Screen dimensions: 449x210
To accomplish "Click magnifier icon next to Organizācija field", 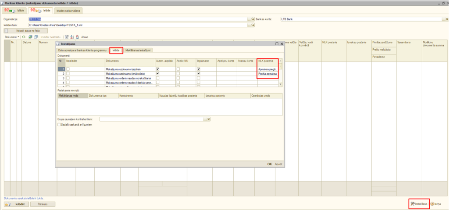I will point(253,20).
